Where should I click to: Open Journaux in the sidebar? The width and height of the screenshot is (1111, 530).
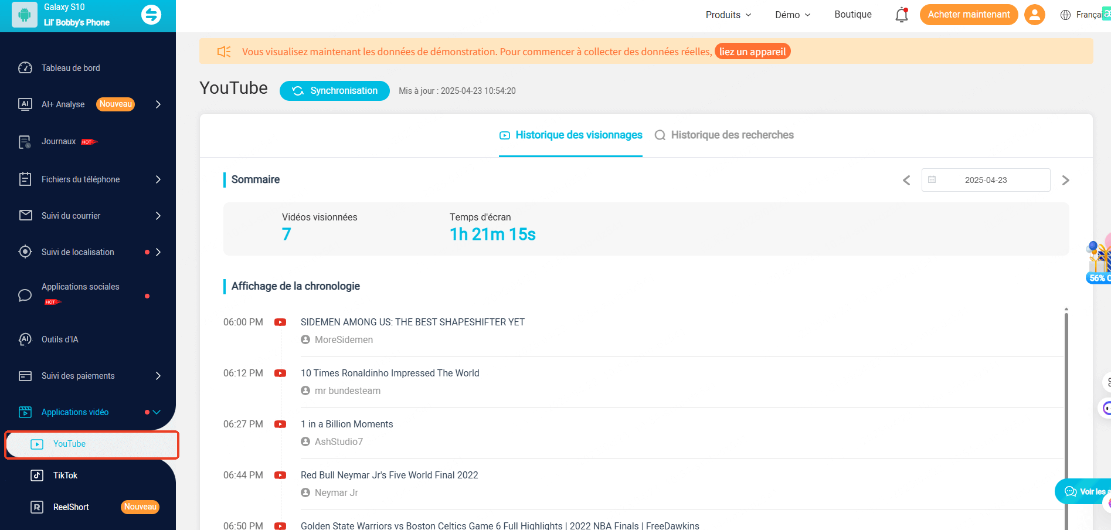pos(59,141)
